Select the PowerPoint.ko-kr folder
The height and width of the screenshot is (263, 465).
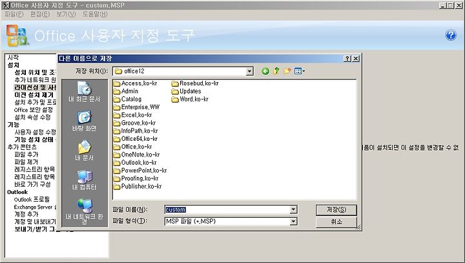(x=140, y=171)
